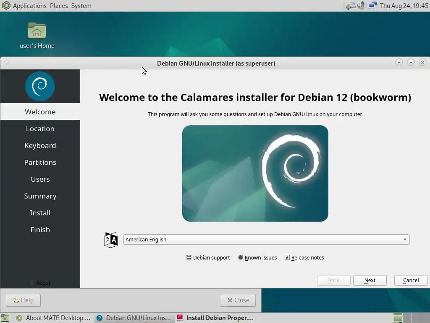Click the 'Welcome to the Calamares installer' heading
Image resolution: width=430 pixels, height=323 pixels.
pyautogui.click(x=255, y=97)
